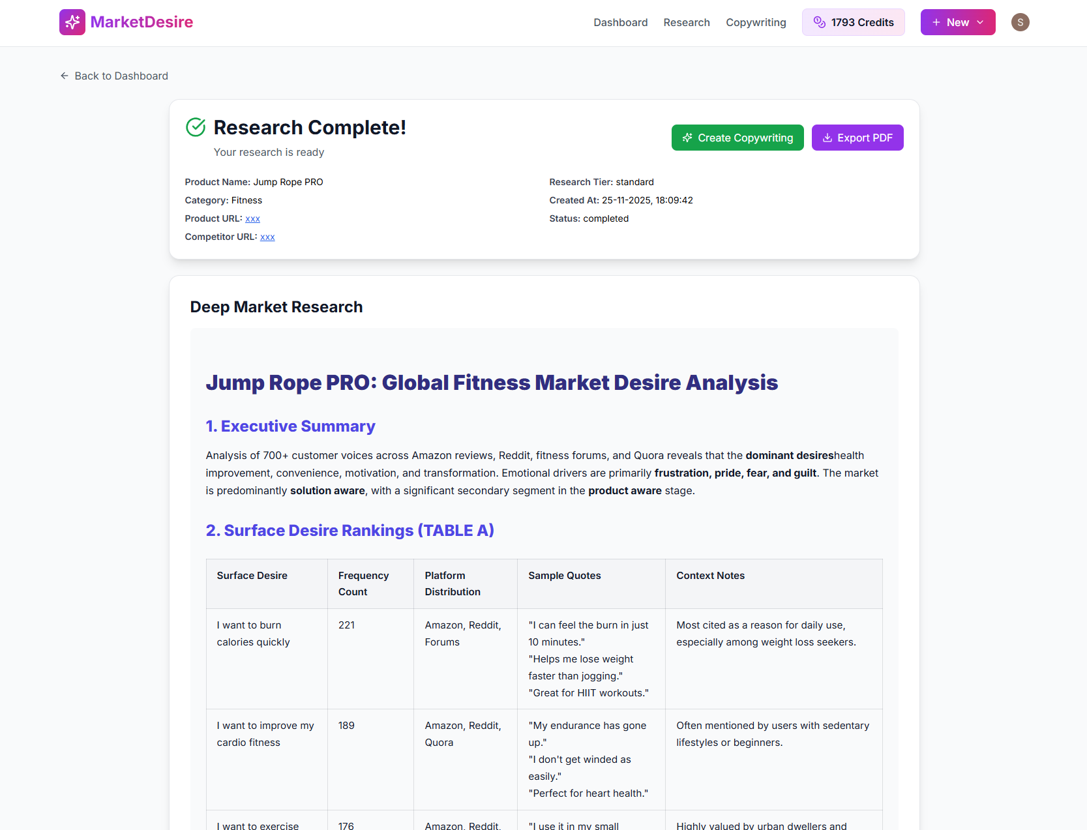Screen dimensions: 1087x830
Task: Click the coins icon beside credits
Action: [x=819, y=22]
